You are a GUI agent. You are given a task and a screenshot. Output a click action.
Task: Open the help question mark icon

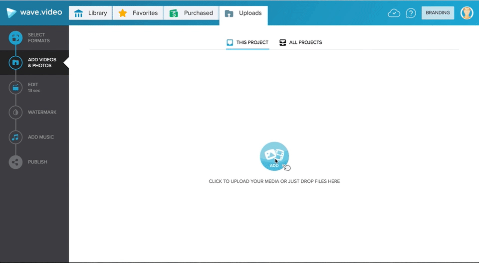(411, 13)
